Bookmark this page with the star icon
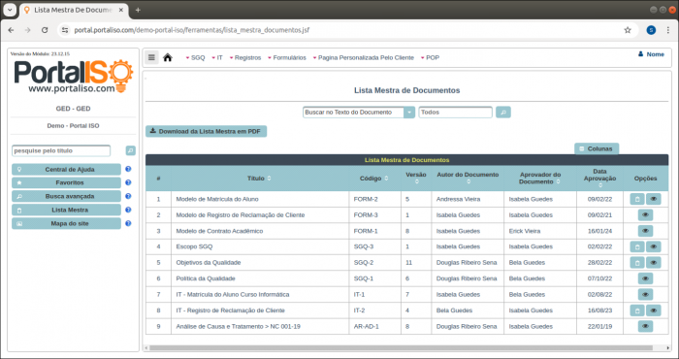679x359 pixels. (628, 30)
